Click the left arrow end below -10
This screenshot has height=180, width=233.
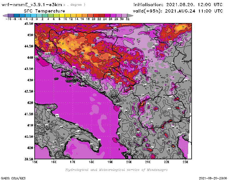click(5, 16)
